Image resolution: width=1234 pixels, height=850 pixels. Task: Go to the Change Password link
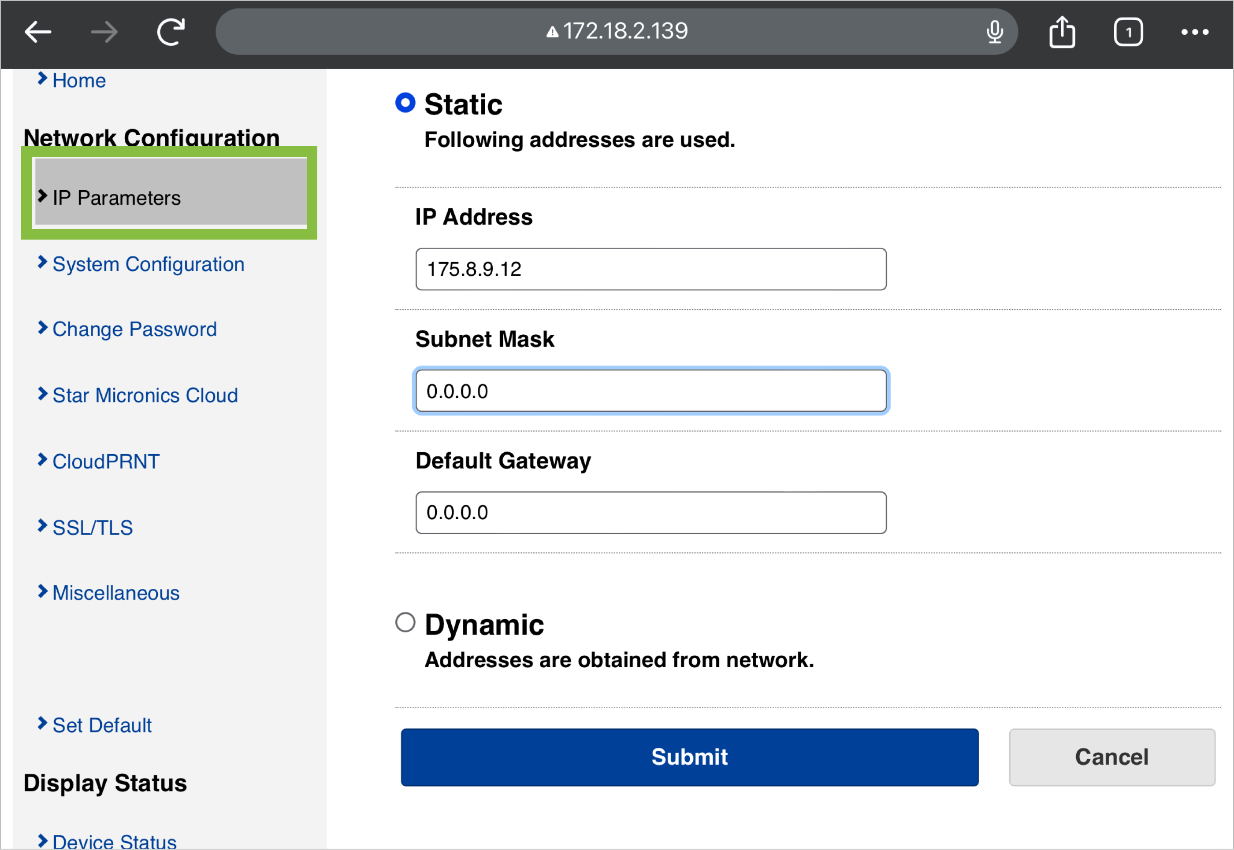coord(134,329)
